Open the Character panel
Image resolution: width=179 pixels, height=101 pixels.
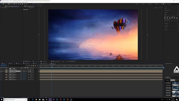(166, 24)
